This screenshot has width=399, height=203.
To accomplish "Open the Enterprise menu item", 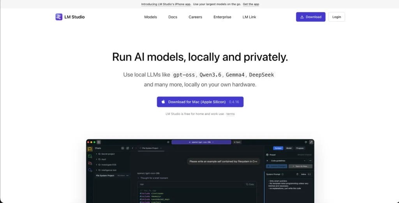I will pyautogui.click(x=222, y=17).
